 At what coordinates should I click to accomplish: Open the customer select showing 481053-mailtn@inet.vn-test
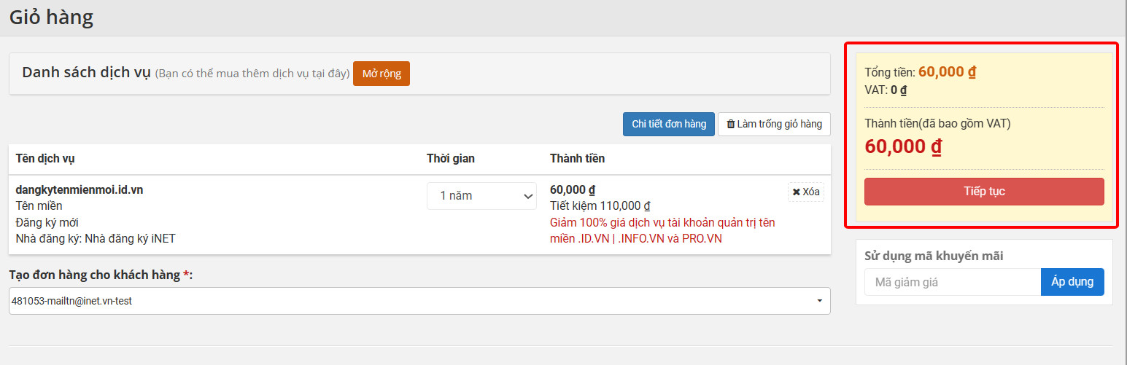[x=419, y=301]
